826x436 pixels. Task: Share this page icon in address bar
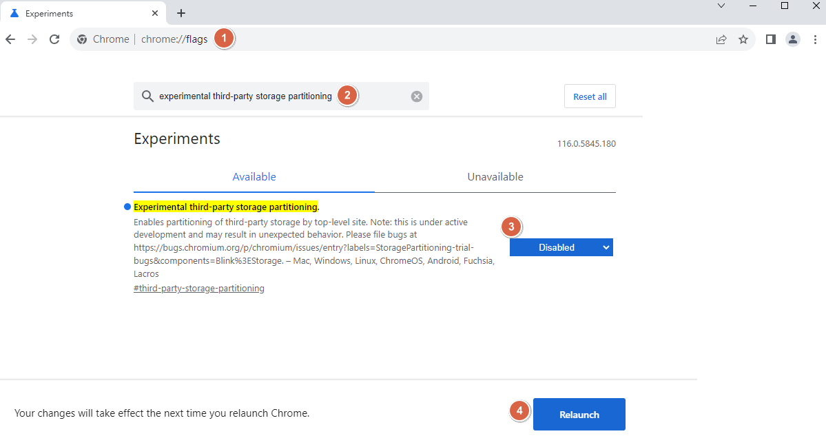(x=721, y=39)
